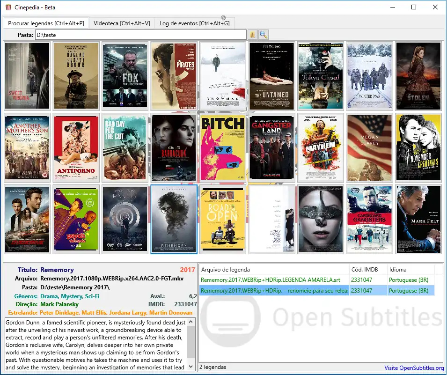Sort by Cód. IMDB column header
Image resolution: width=447 pixels, height=375 pixels.
pyautogui.click(x=368, y=270)
